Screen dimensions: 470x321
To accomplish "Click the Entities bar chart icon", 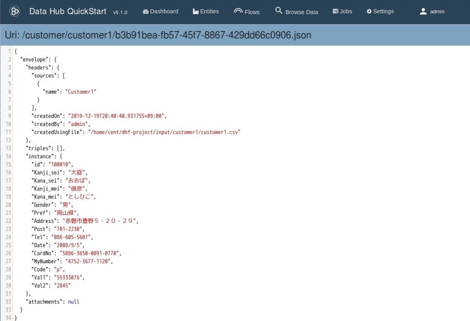I will pyautogui.click(x=196, y=11).
